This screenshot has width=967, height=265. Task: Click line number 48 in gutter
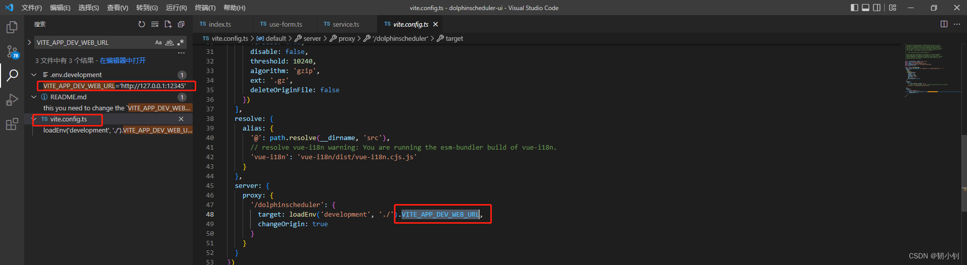pos(210,214)
